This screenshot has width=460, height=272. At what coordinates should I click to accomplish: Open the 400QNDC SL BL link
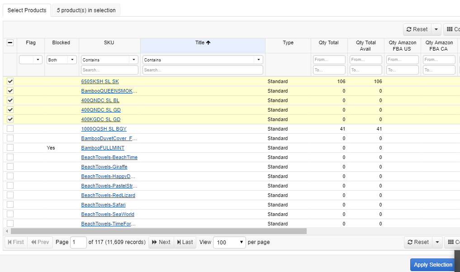[x=100, y=100]
